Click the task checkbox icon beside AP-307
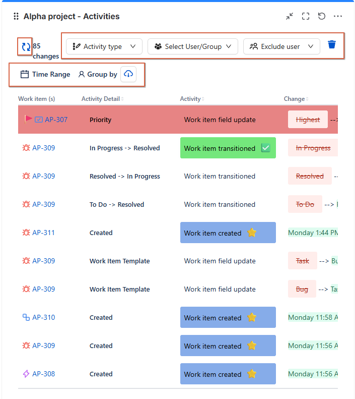The height and width of the screenshot is (399, 355). tap(39, 120)
